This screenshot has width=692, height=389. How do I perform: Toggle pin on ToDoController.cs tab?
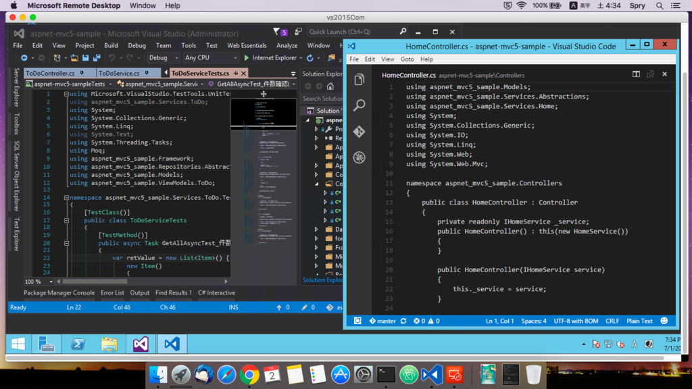click(82, 73)
